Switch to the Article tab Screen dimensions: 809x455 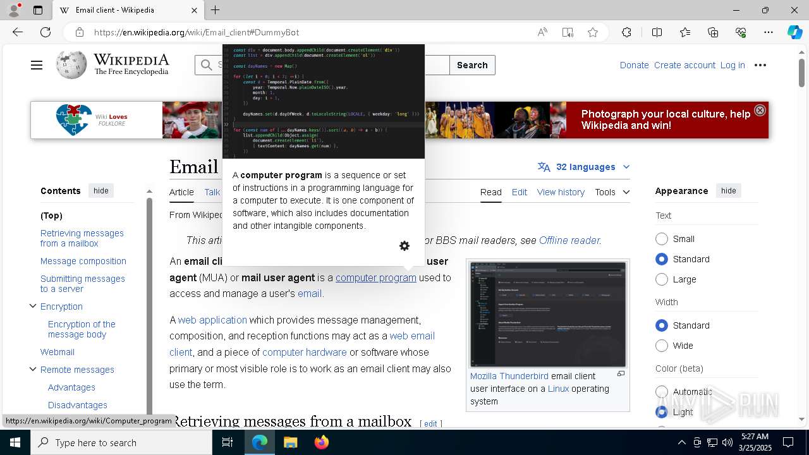click(181, 192)
